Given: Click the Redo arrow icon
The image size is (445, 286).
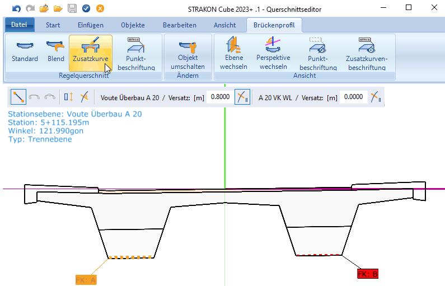Looking at the screenshot, I should [30, 8].
